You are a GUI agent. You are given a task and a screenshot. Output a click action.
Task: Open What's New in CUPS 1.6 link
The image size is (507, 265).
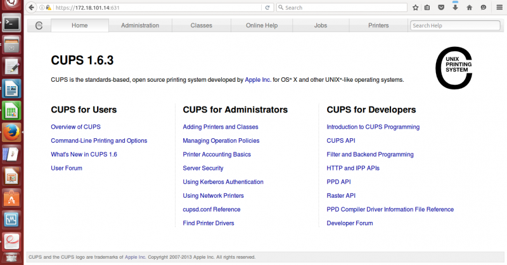coord(84,154)
